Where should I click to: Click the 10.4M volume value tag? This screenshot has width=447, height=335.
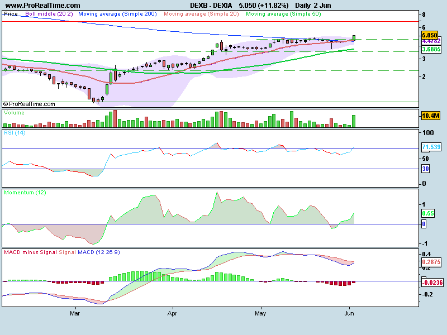pyautogui.click(x=430, y=116)
